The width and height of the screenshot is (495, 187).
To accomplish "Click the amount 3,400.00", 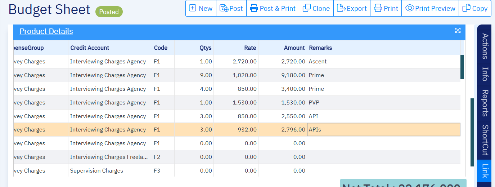I will (x=283, y=89).
